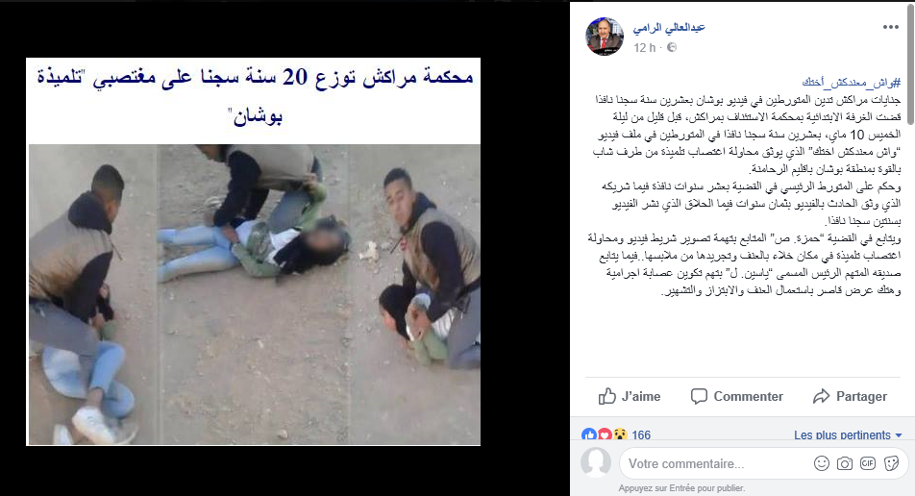Click the 12 h timestamp link

pos(645,48)
